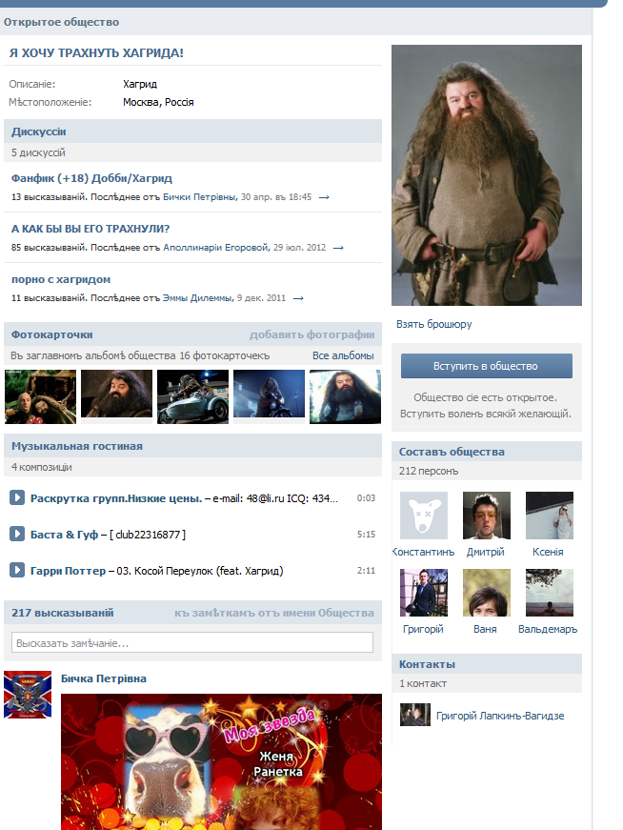Click the Раскрутка групп.Низкие цены. artist name
The image size is (623, 830).
[x=116, y=498]
